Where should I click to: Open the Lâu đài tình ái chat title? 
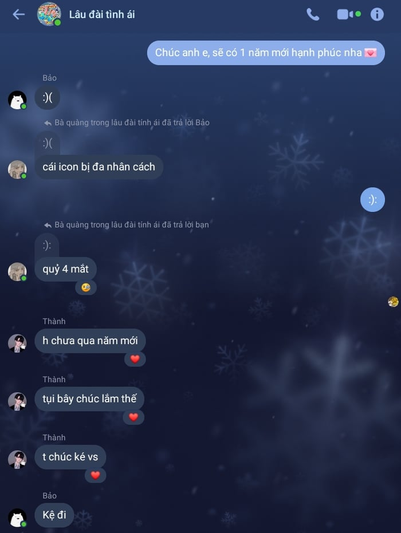[102, 14]
